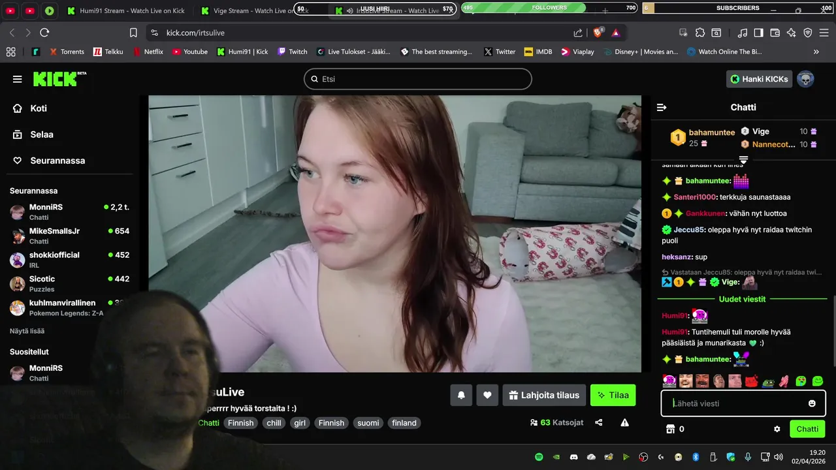This screenshot has height=470, width=836.
Task: Click the microphone tray icon
Action: pos(748,457)
